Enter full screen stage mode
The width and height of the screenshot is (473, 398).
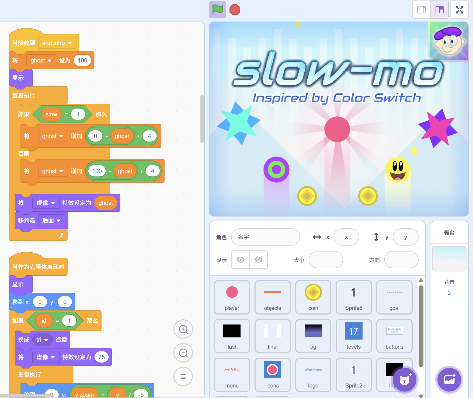459,10
